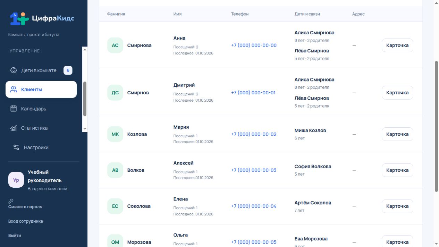
Task: Open the Календарь menu item
Action: click(x=41, y=109)
